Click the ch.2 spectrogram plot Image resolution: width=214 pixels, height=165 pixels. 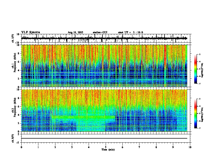click(x=104, y=111)
